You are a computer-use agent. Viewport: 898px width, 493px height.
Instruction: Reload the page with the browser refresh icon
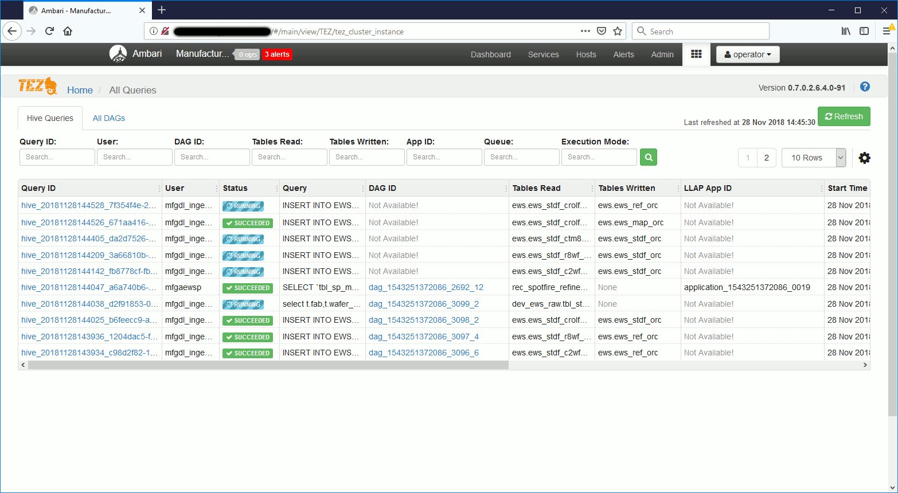pos(49,31)
